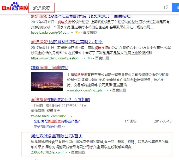Click the www.ibofx.com URL text
179x160 pixels.
(86, 90)
